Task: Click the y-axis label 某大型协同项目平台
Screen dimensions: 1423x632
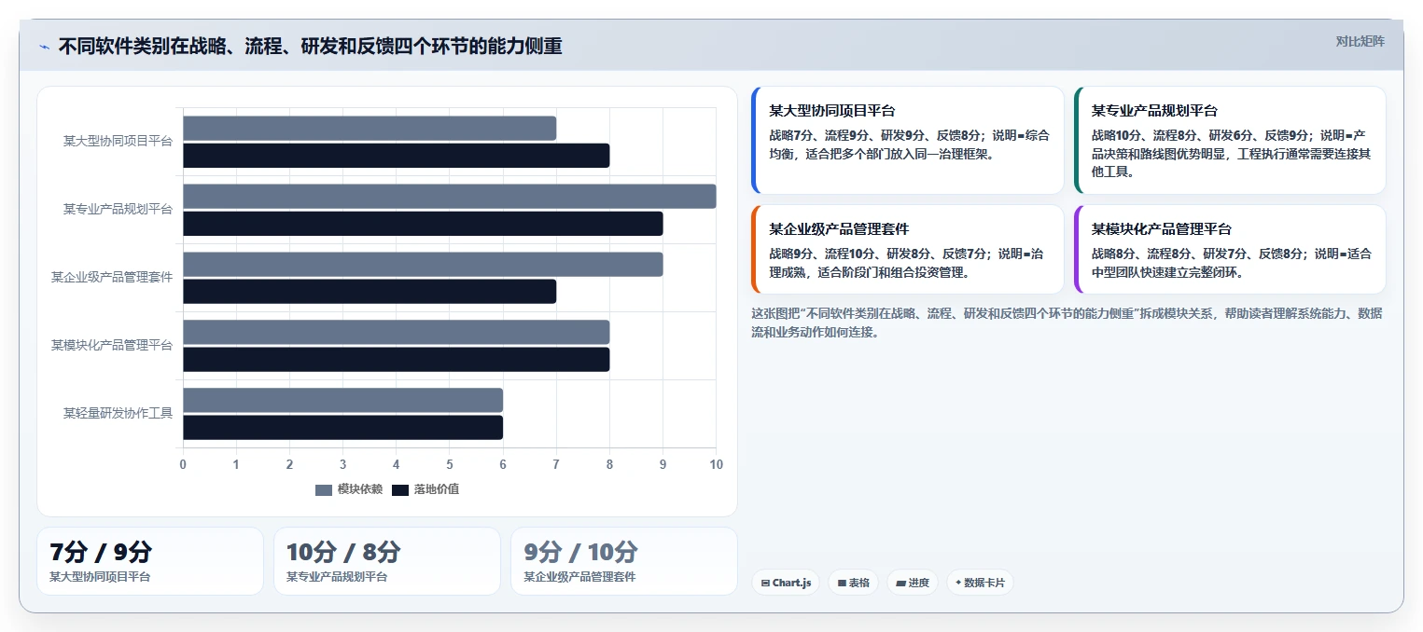Action: (118, 142)
